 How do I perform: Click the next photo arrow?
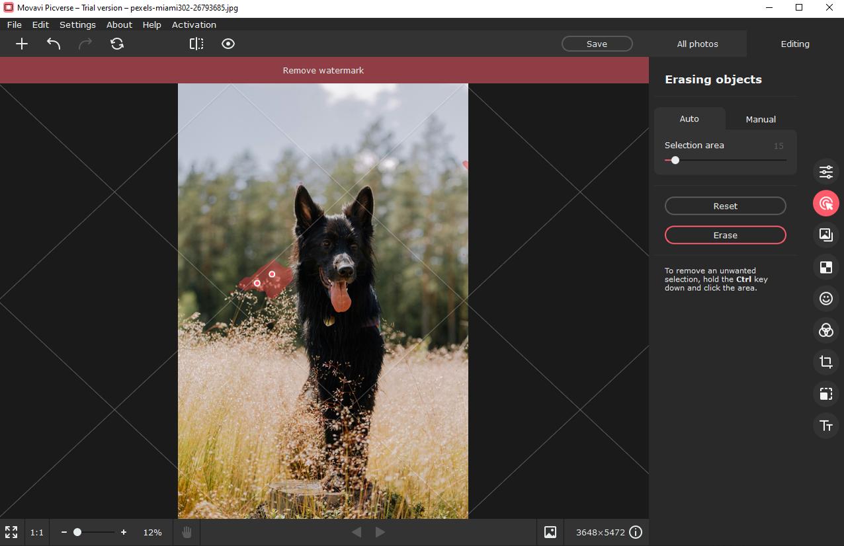[380, 532]
